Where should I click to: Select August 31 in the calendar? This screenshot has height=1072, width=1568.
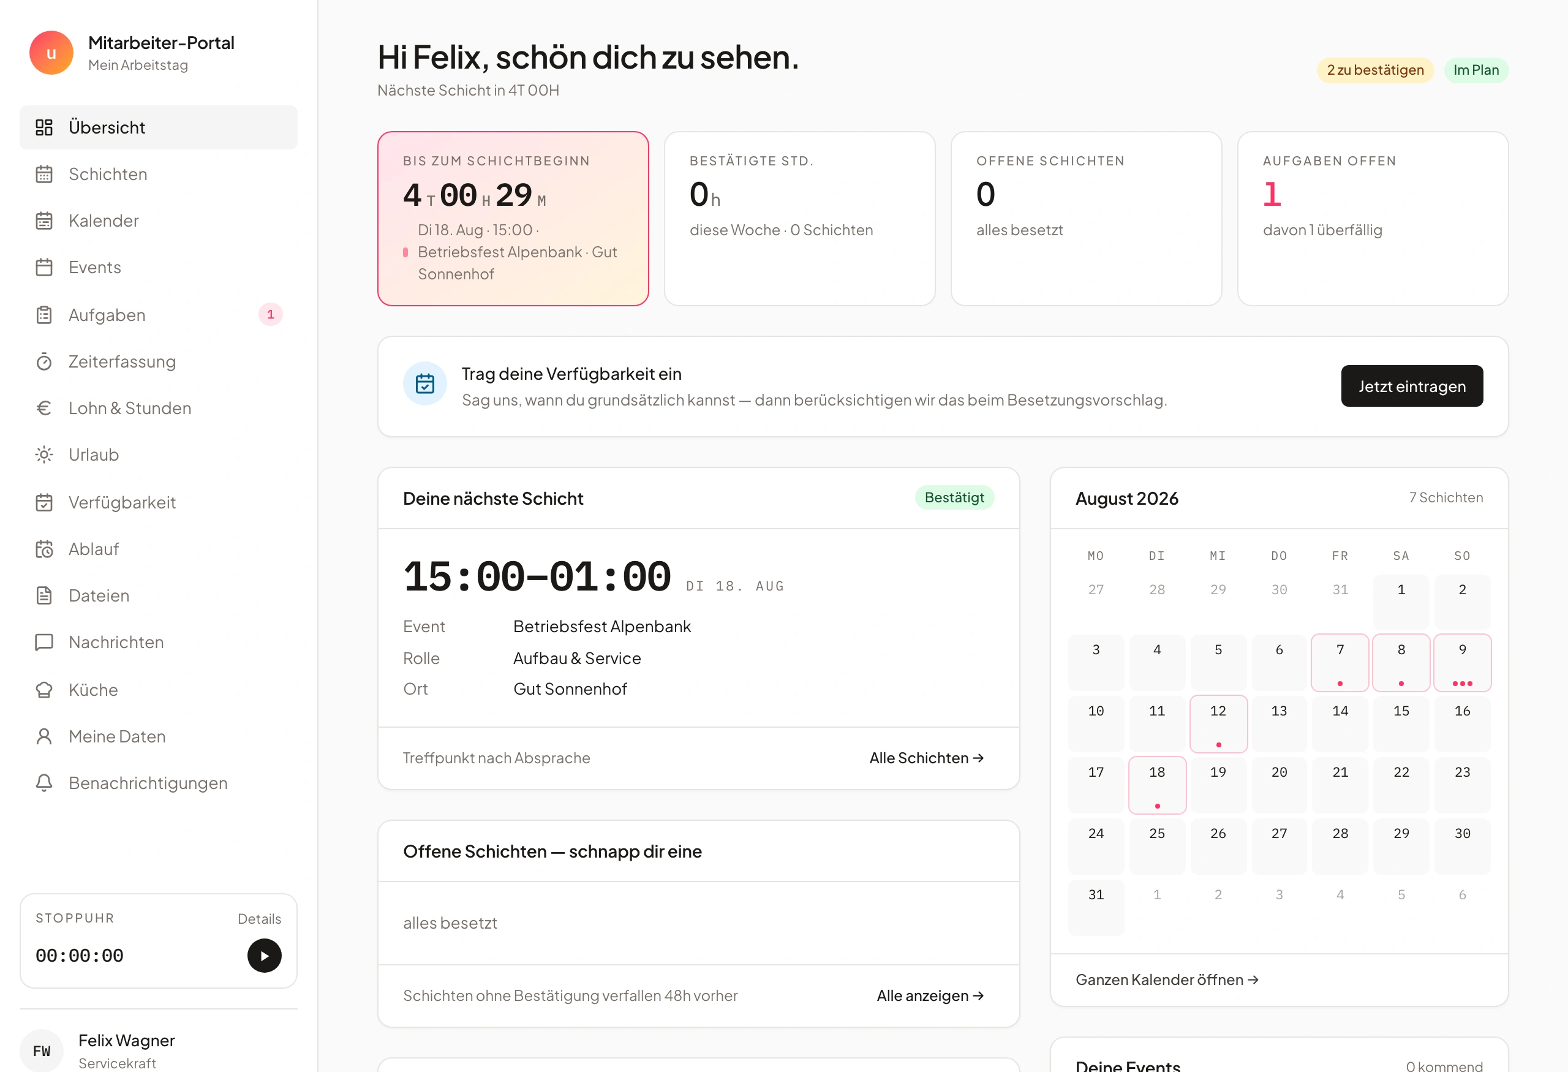[x=1096, y=907]
